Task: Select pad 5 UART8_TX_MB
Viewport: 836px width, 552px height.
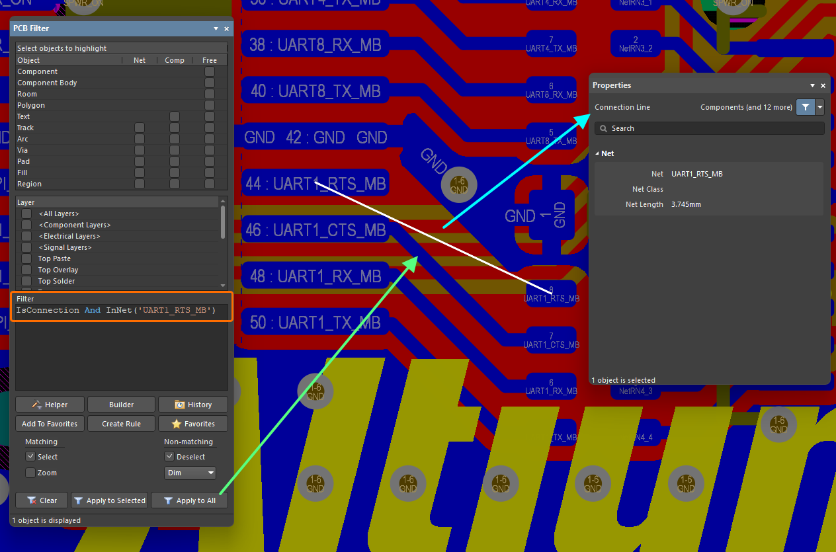Action: pyautogui.click(x=551, y=137)
